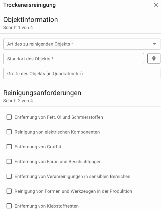Click the Trockeneisreinigung dialog title
The image size is (161, 209).
tap(29, 5)
